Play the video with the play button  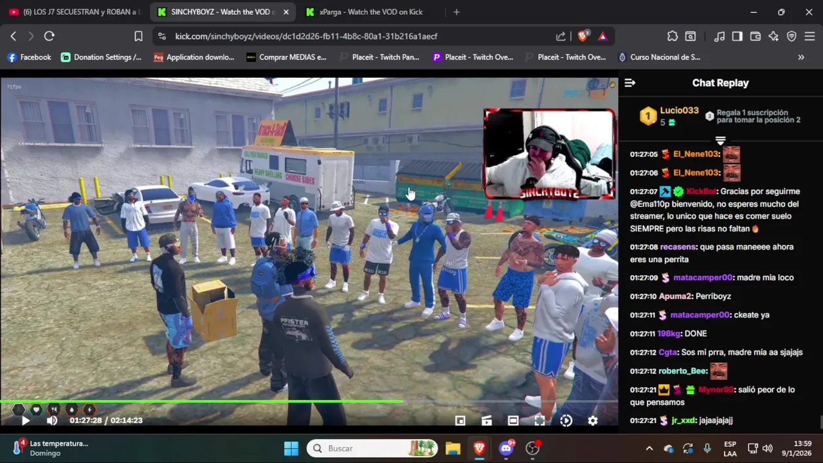26,421
